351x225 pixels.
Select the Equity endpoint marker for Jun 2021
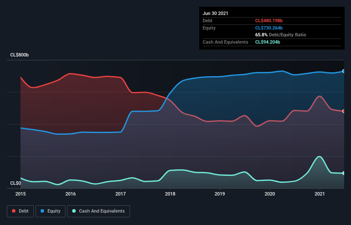(344, 71)
